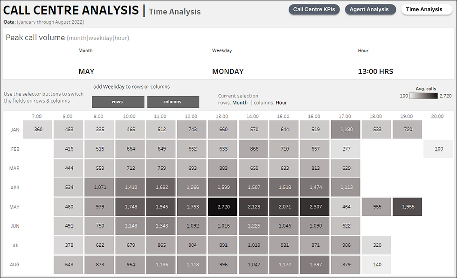Click the 13:00 column header

click(x=222, y=116)
